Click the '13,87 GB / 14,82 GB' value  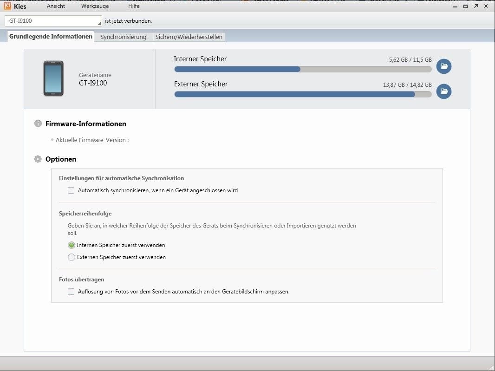pos(407,85)
